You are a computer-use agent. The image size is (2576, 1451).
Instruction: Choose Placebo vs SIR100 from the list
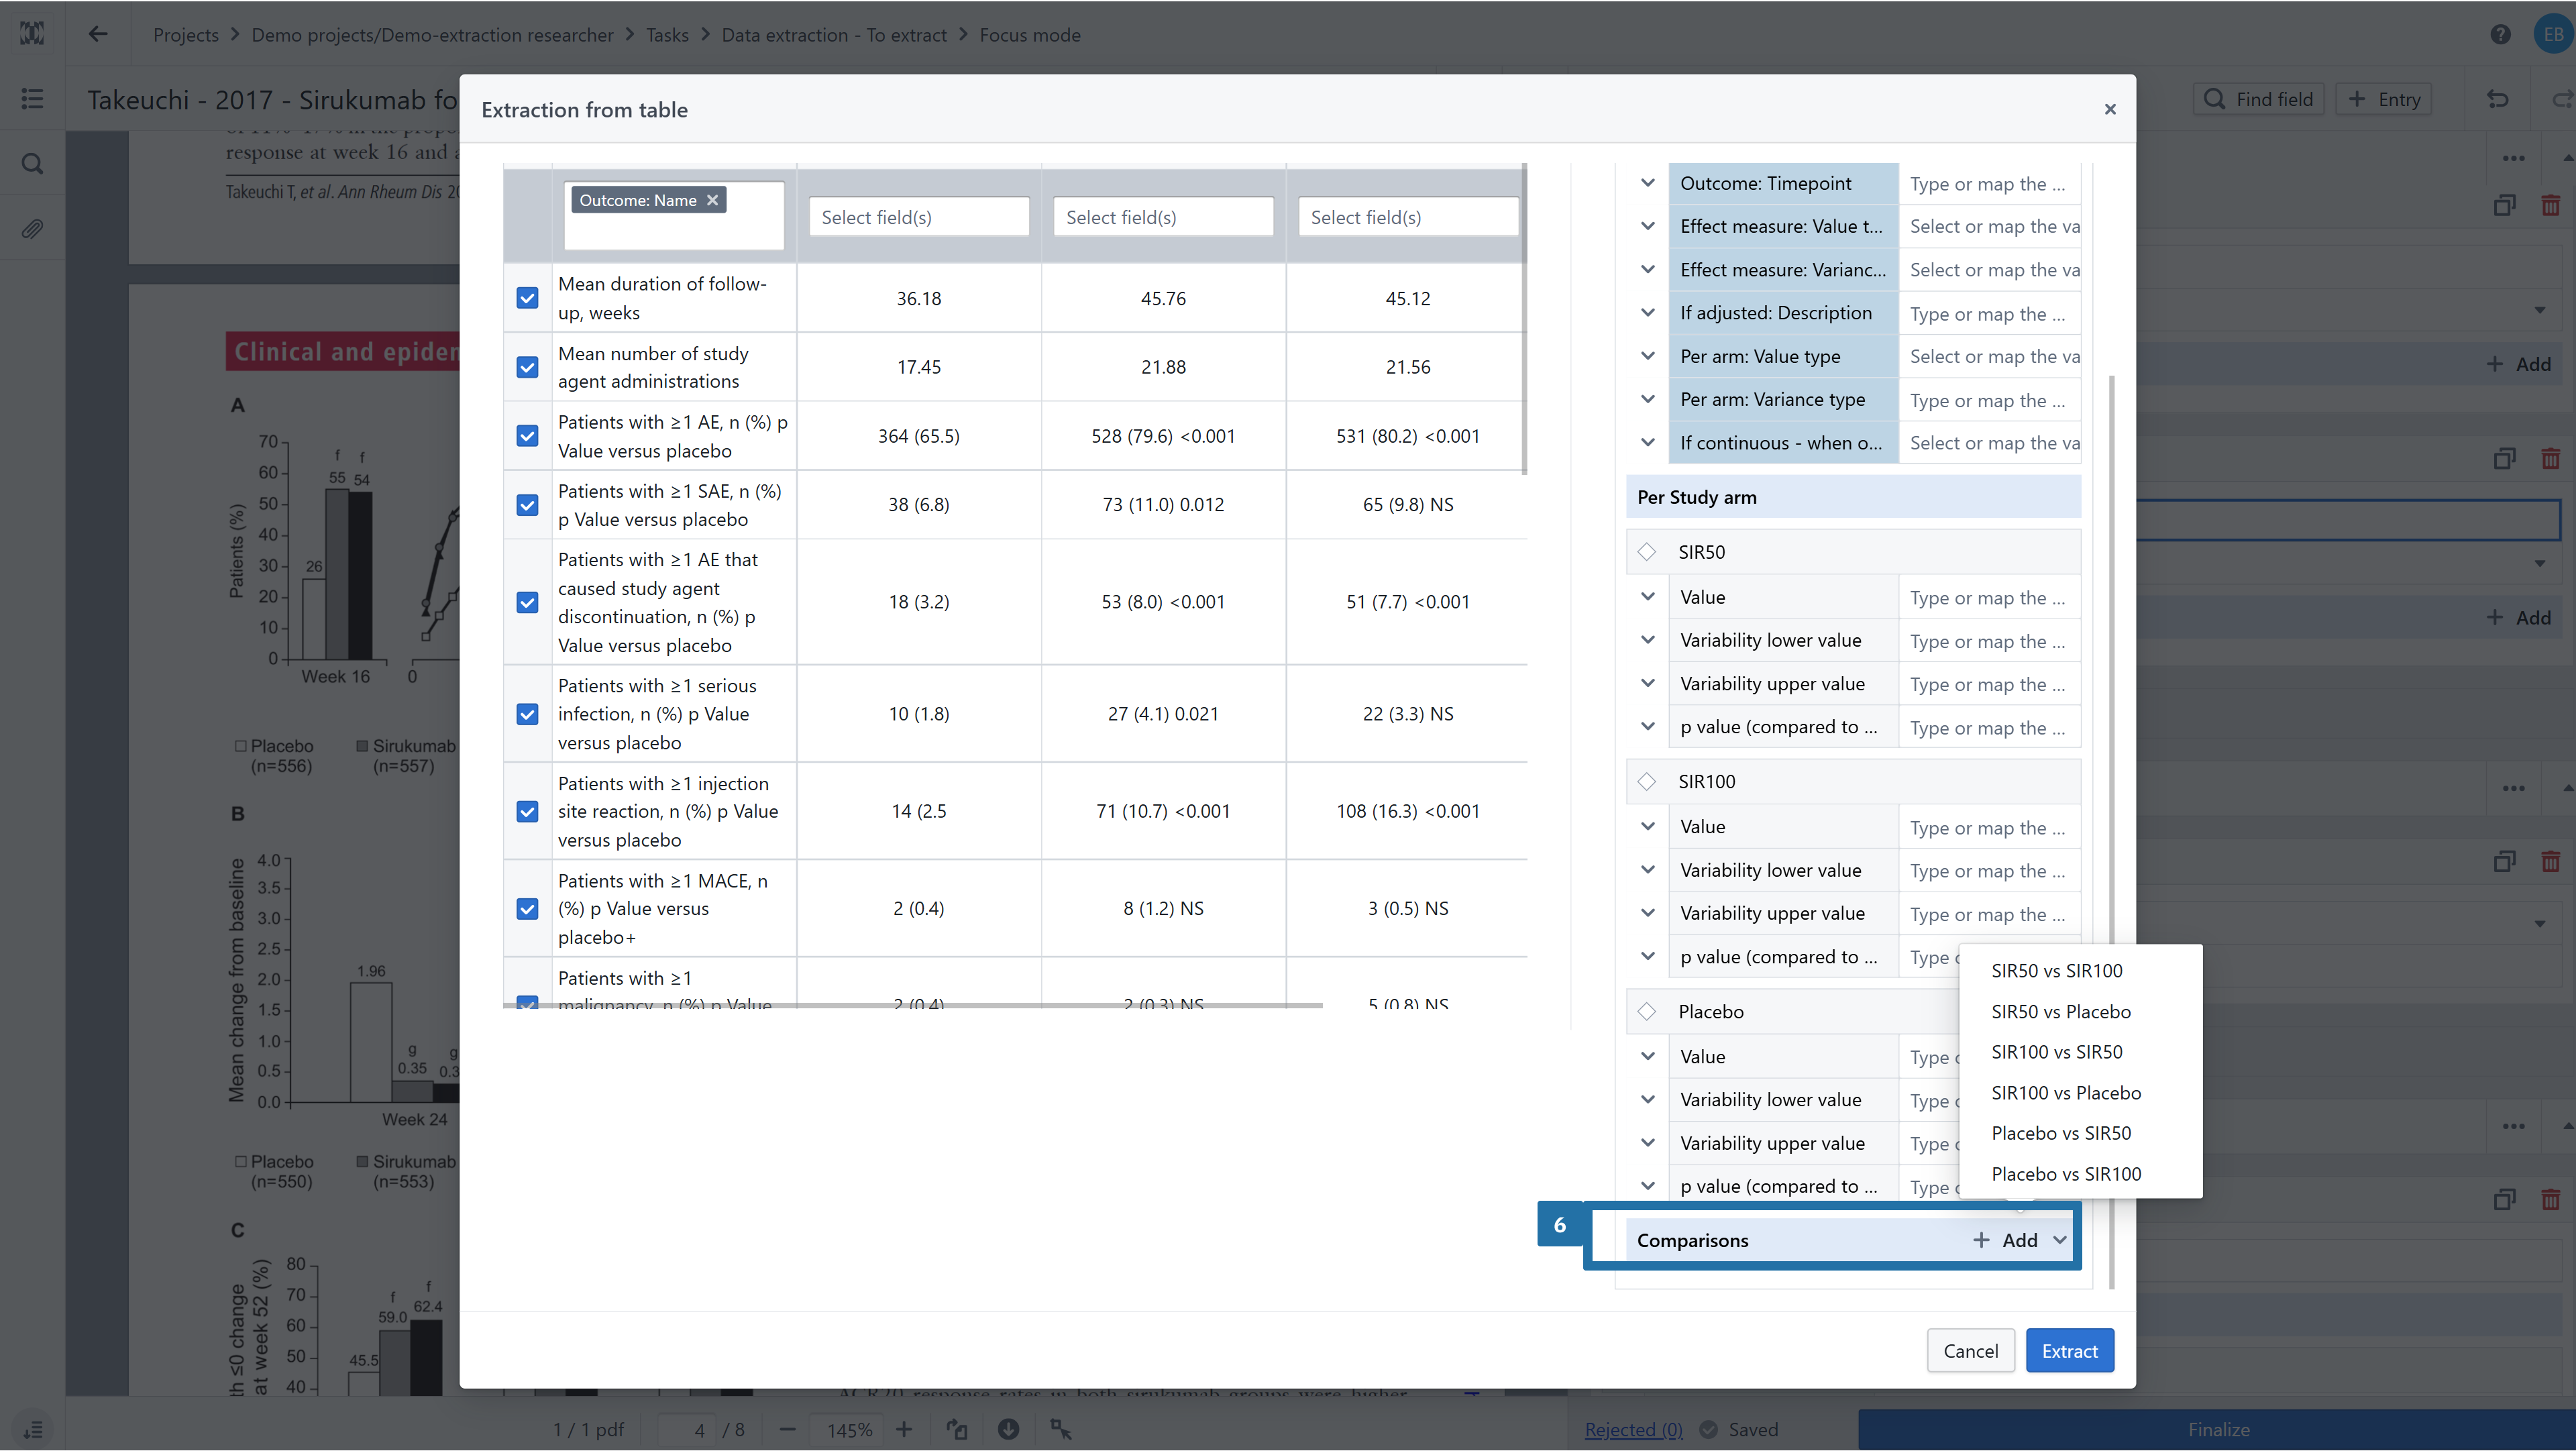coord(2065,1174)
